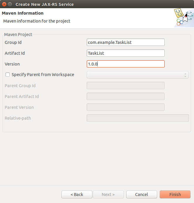This screenshot has height=203, width=194.
Task: Close the dialog with the red window button
Action: click(x=4, y=4)
